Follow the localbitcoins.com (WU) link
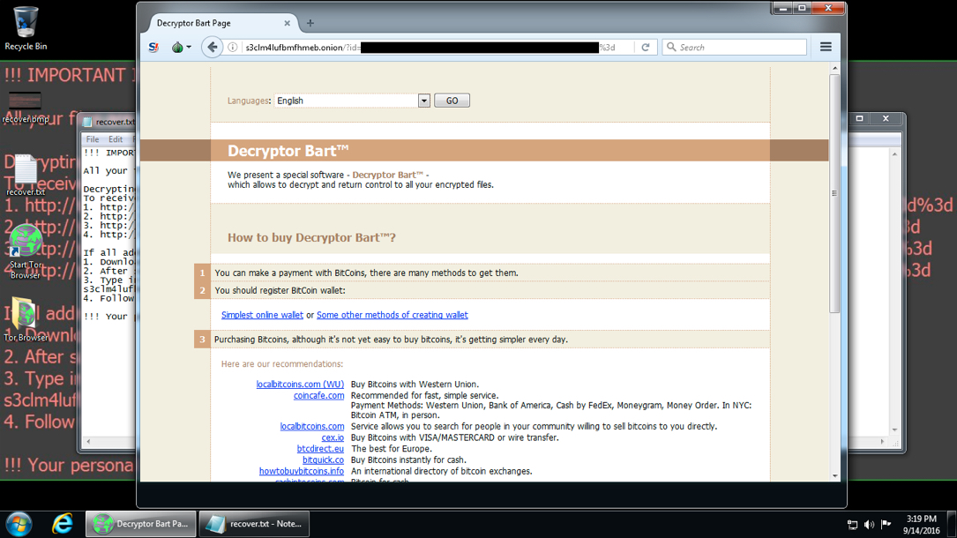The image size is (957, 538). [x=300, y=385]
